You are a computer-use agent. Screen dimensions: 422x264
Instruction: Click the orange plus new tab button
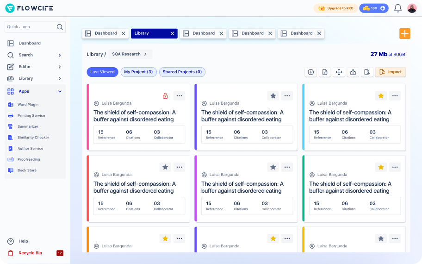[405, 33]
